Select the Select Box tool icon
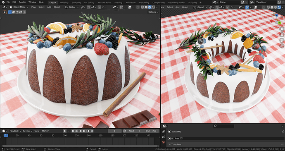285x151 pixels. [5, 12]
